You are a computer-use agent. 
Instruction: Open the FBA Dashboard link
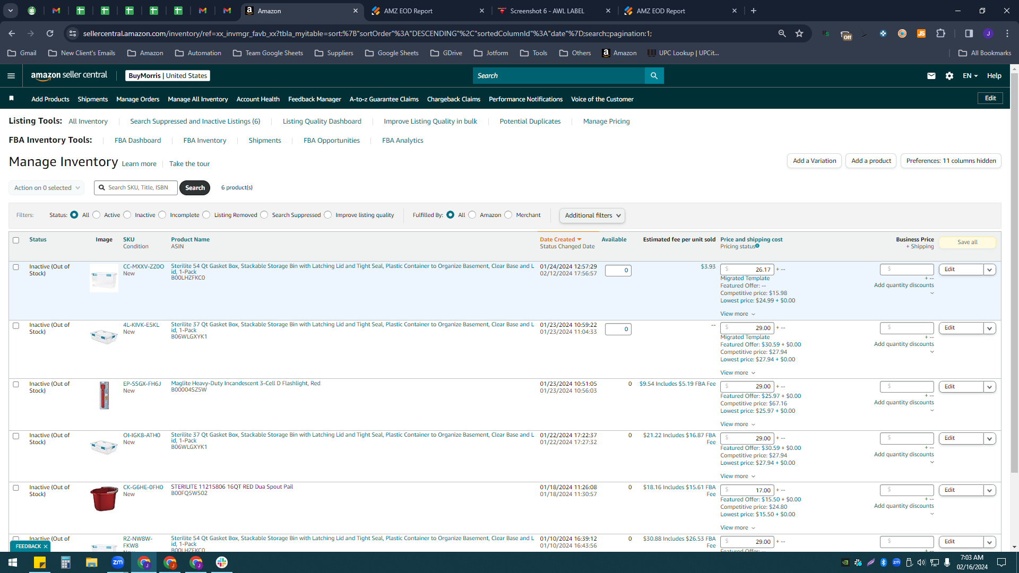(137, 141)
